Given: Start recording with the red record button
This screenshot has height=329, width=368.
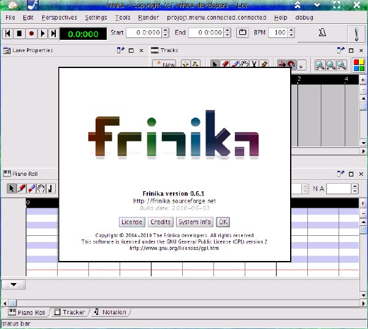Looking at the screenshot, I should pos(31,33).
